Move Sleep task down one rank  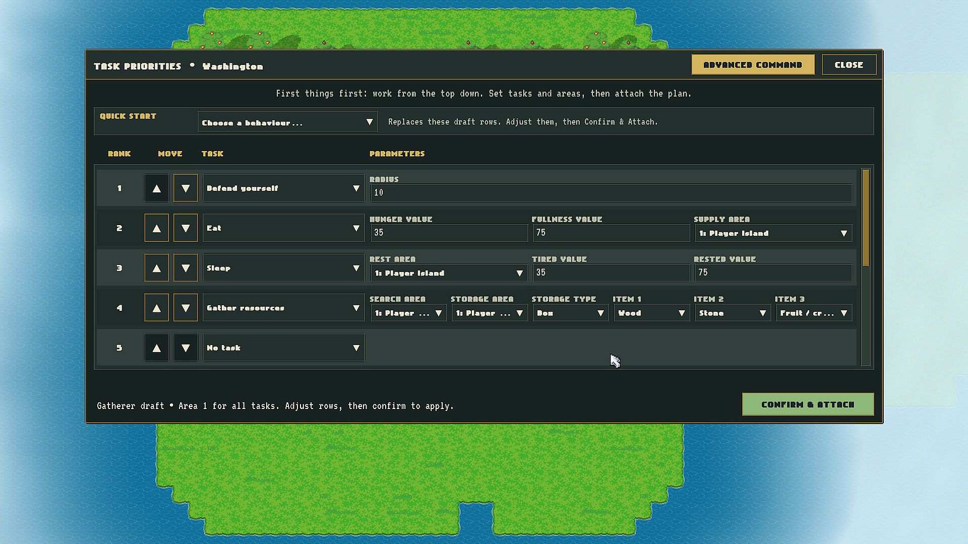coord(186,268)
